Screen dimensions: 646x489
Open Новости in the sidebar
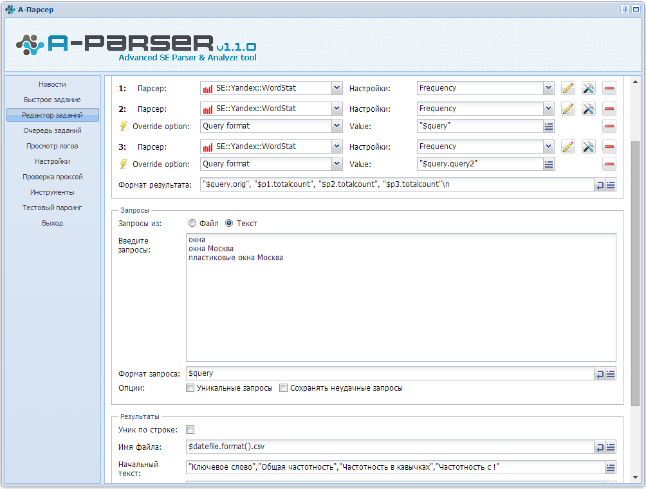pos(52,84)
